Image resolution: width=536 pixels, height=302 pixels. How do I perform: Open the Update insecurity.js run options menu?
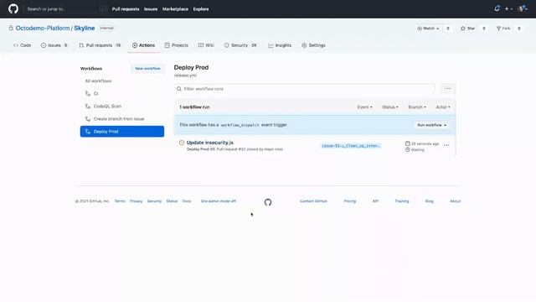[446, 145]
